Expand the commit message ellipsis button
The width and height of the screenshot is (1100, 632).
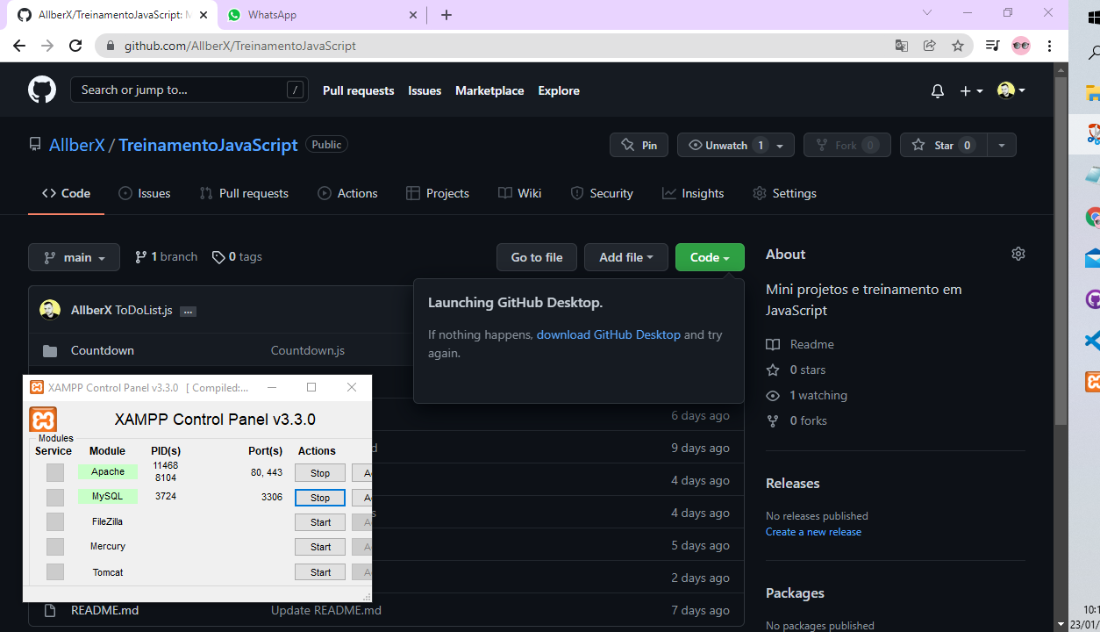click(x=189, y=312)
